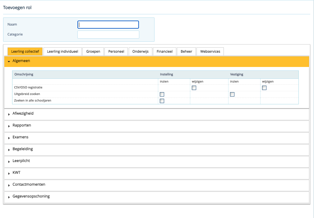
Task: Click the Categorie field label
Action: (15, 34)
